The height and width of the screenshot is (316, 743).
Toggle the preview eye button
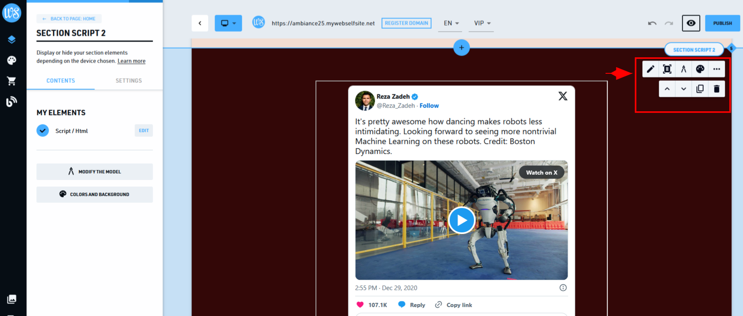[x=691, y=23]
